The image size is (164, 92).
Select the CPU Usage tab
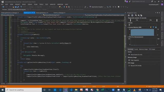coord(152,49)
